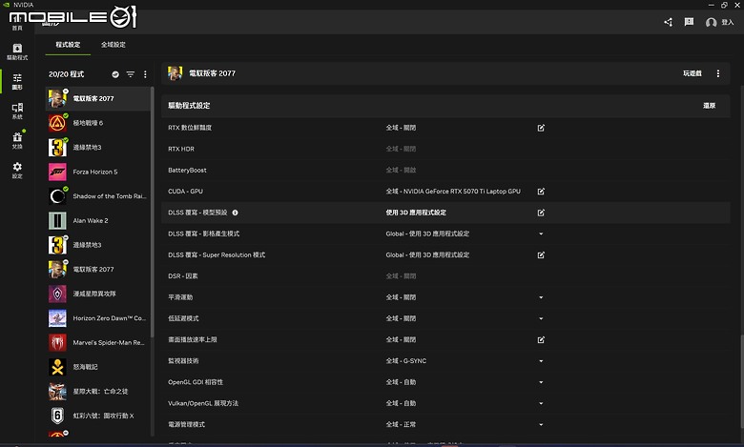Viewport: 744px width, 447px height.
Task: Edit the CUDA - GPU setting
Action: (541, 192)
